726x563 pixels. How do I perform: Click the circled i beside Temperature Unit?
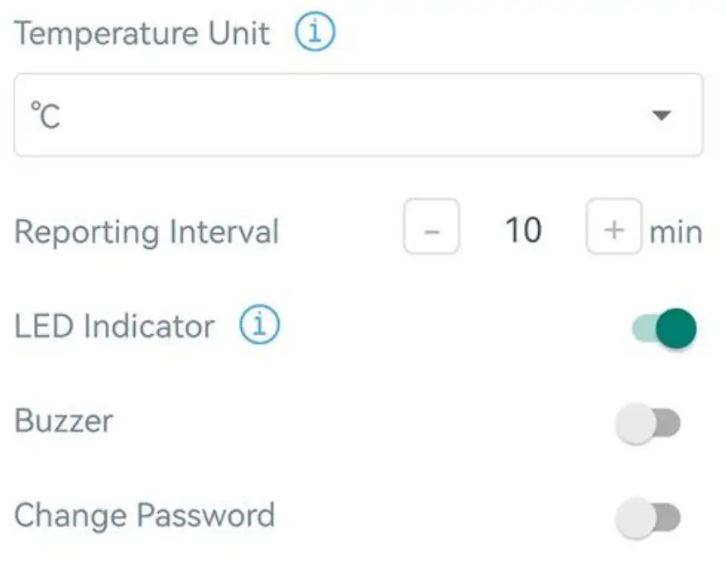(x=315, y=31)
